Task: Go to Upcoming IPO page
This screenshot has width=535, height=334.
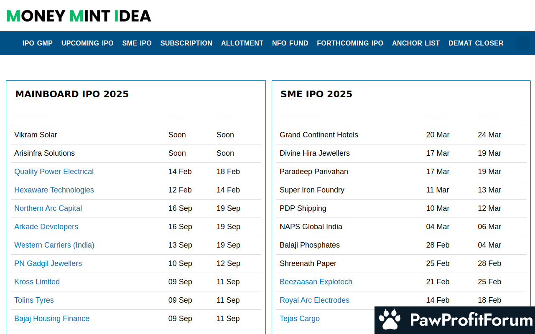Action: click(87, 43)
